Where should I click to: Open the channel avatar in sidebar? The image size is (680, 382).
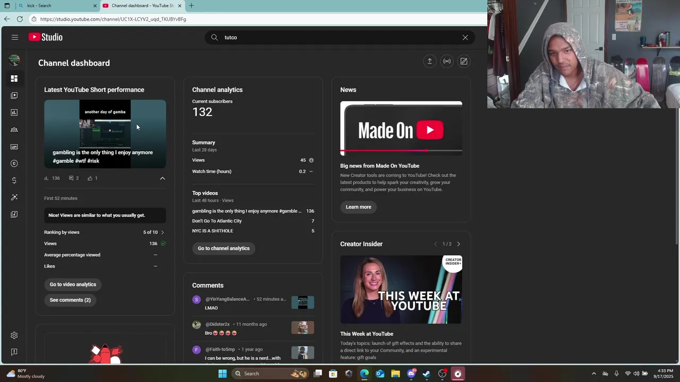14,60
